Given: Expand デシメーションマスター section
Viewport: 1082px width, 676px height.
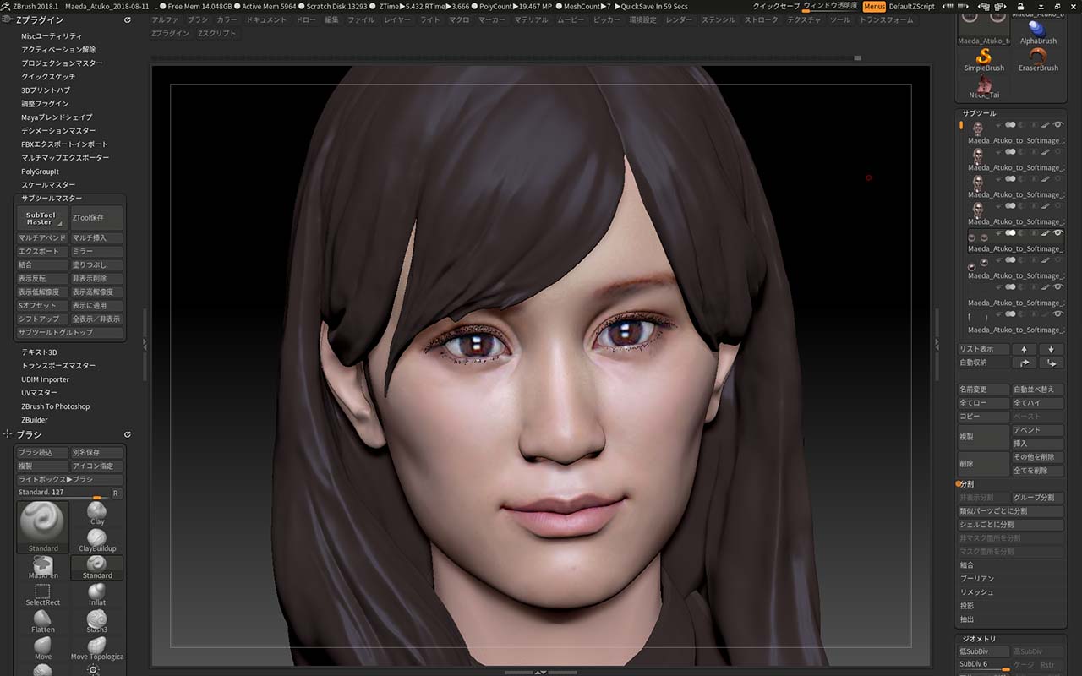Looking at the screenshot, I should (x=58, y=131).
